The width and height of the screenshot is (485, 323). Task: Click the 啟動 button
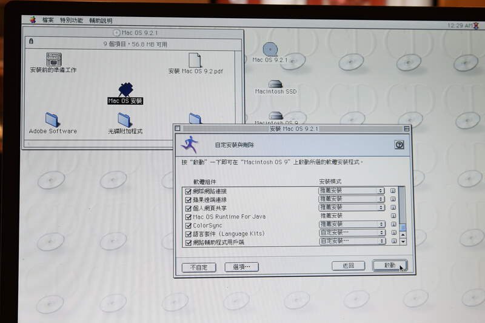(x=390, y=265)
